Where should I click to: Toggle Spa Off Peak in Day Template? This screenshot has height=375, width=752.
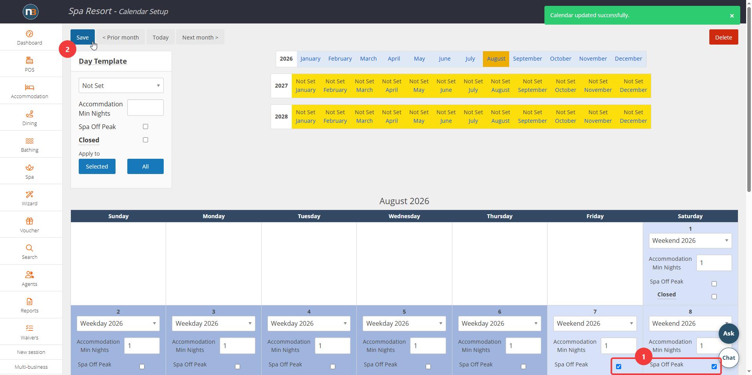tap(145, 127)
